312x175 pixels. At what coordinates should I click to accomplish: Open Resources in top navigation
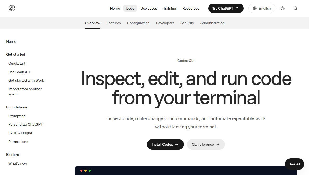(x=191, y=8)
